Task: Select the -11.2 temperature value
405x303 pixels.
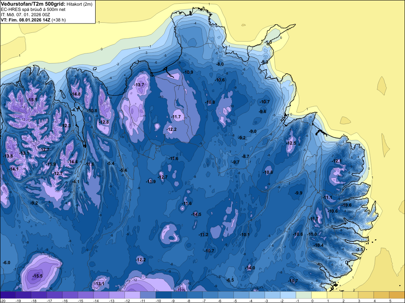Action: click(x=204, y=235)
